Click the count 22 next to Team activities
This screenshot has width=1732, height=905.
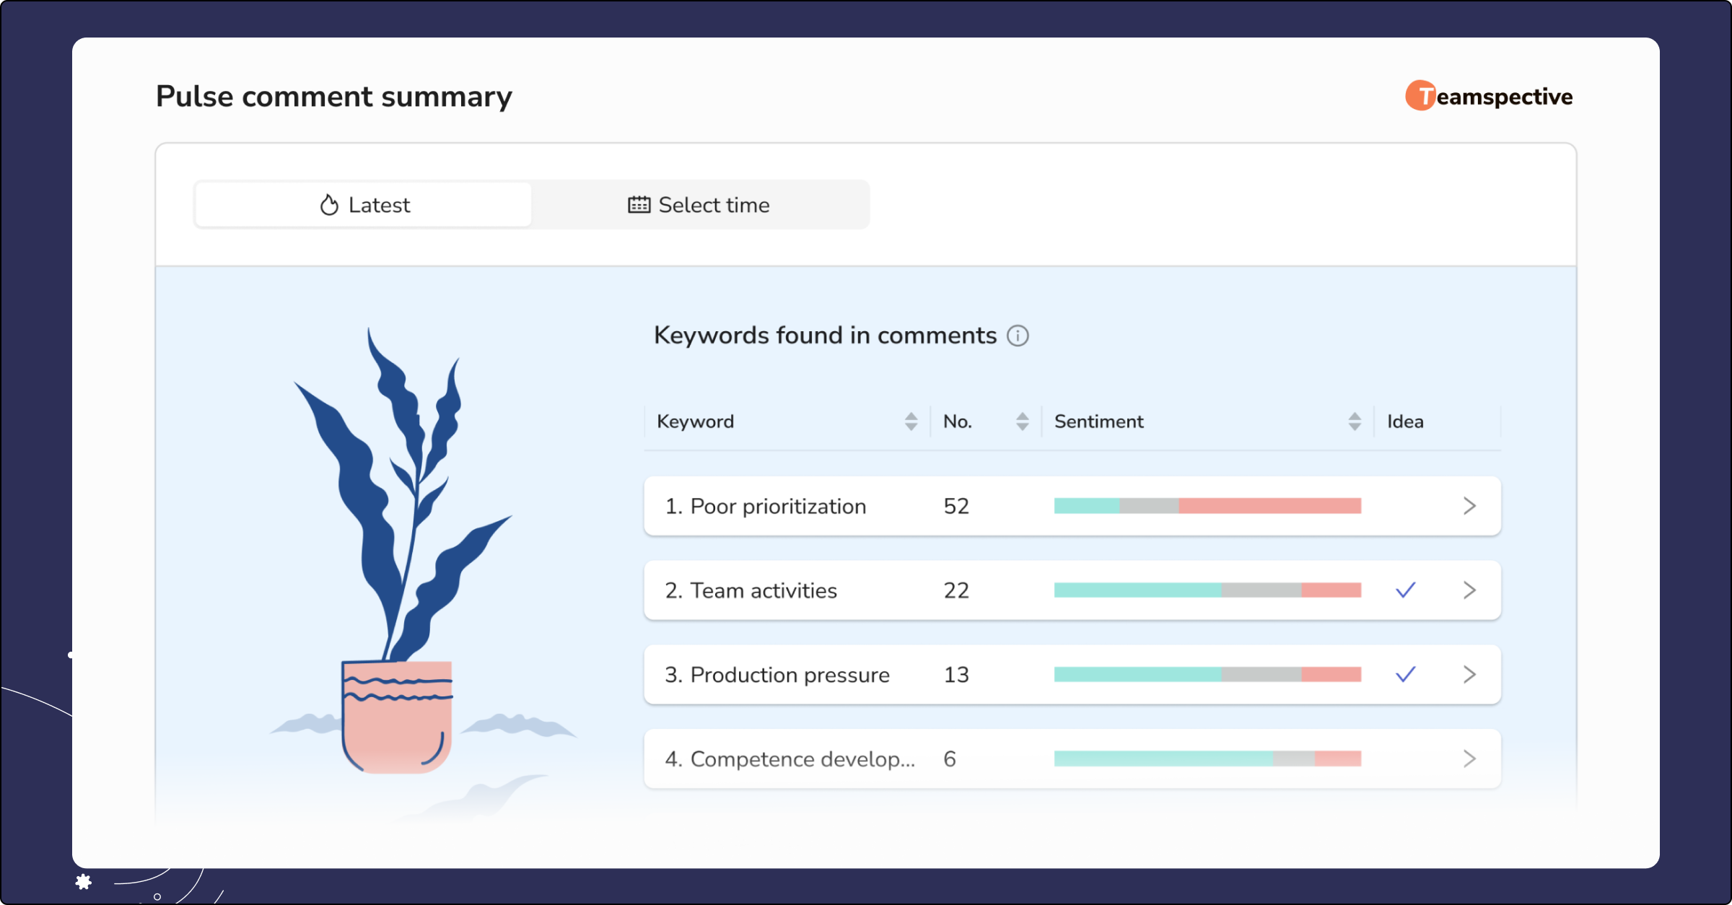pyautogui.click(x=955, y=590)
